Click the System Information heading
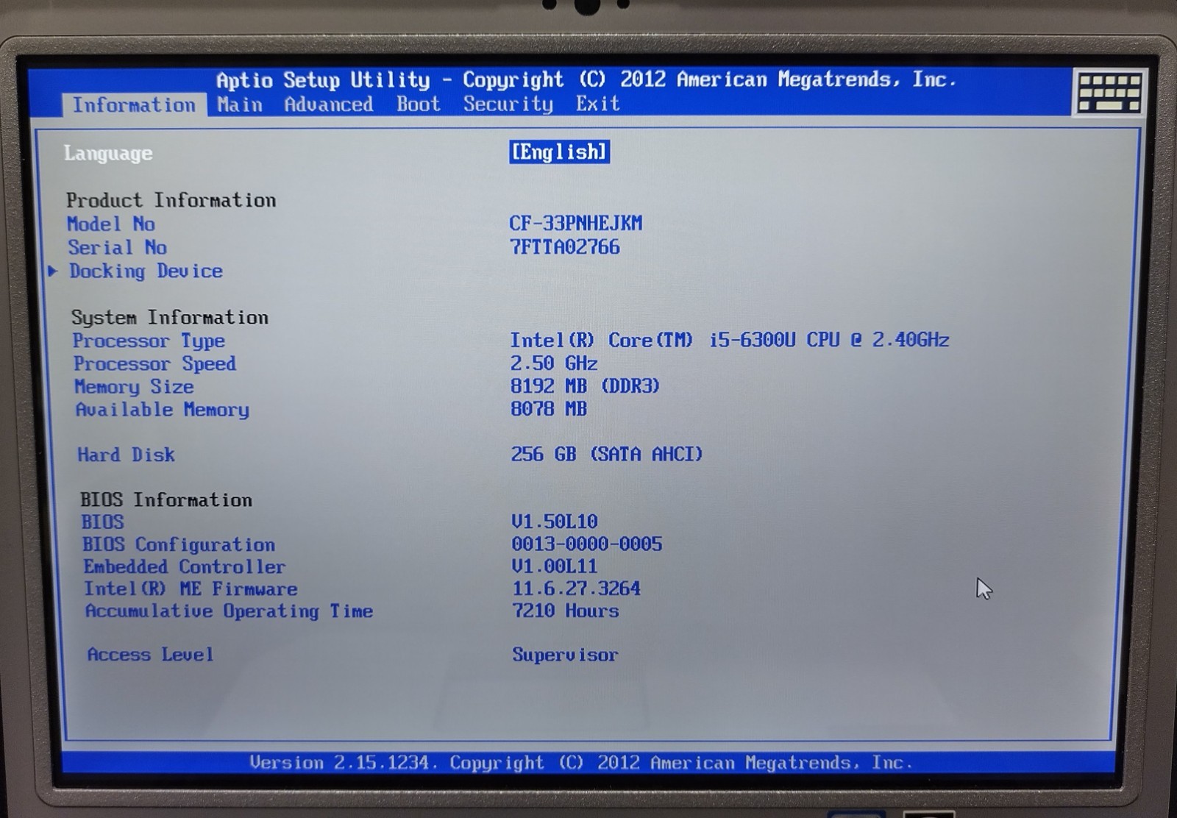Image resolution: width=1177 pixels, height=818 pixels. coord(170,317)
